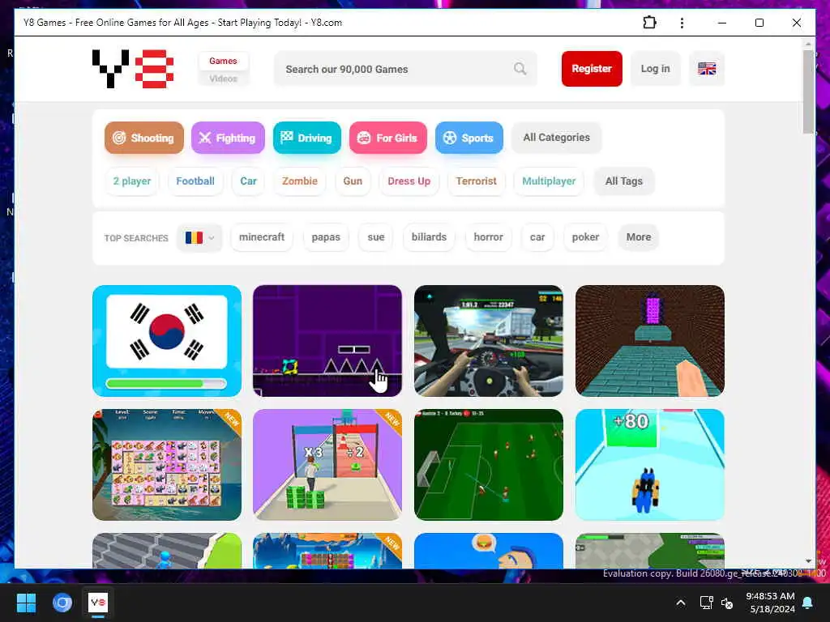Image resolution: width=830 pixels, height=622 pixels.
Task: Select the Gun tag
Action: coord(353,181)
